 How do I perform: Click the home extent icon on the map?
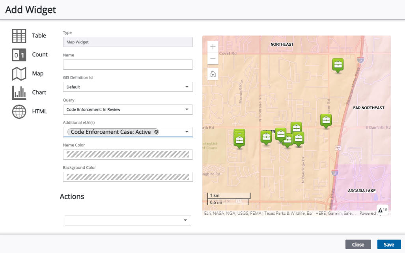tap(213, 74)
